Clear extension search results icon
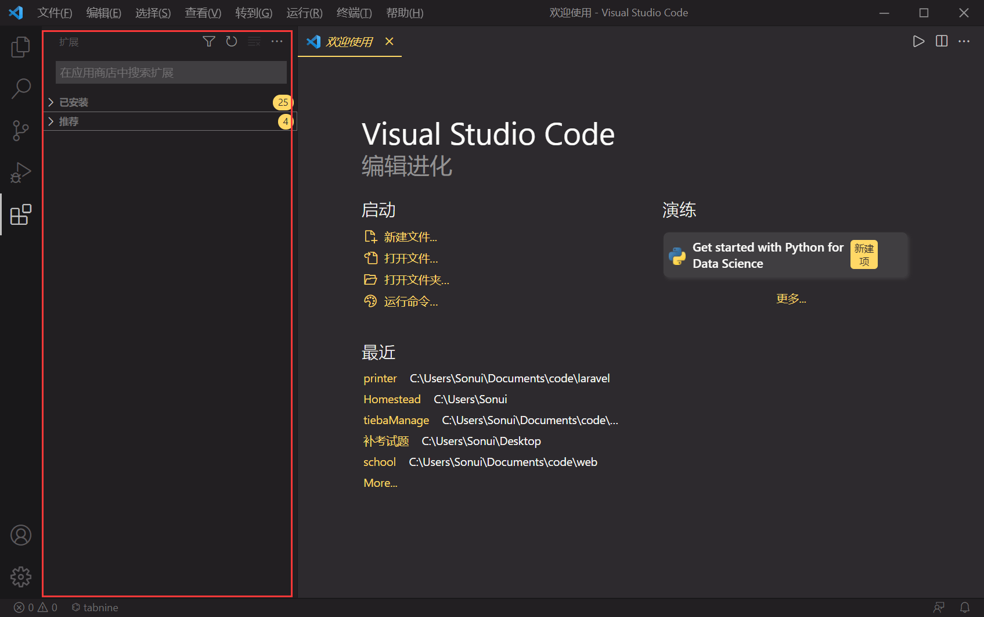984x617 pixels. tap(254, 41)
